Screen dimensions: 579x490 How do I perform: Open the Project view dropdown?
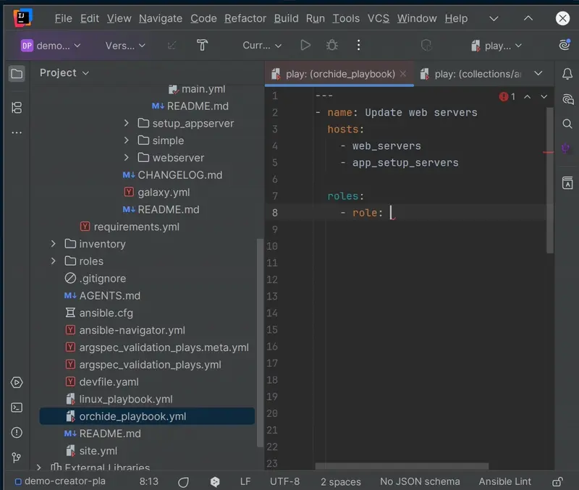tap(64, 72)
